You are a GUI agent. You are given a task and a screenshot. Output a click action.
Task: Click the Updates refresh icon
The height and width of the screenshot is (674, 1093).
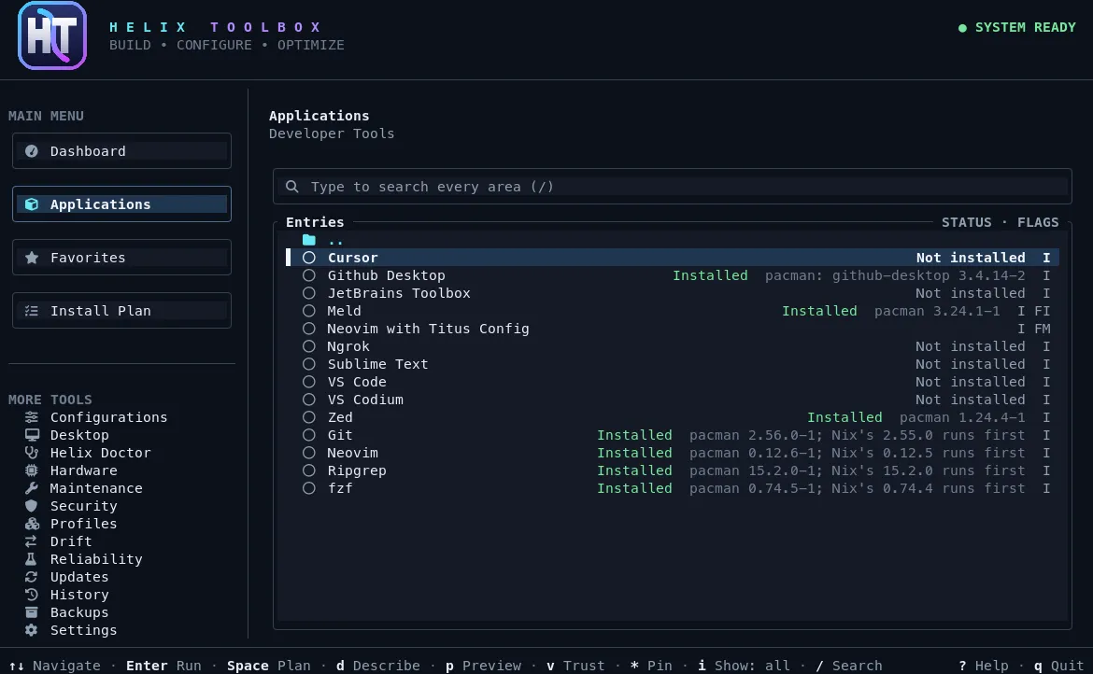click(x=32, y=577)
